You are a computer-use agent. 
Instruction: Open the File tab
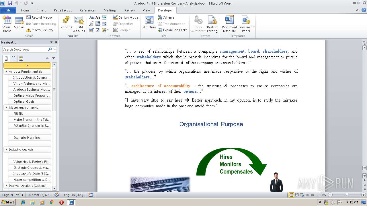point(8,10)
